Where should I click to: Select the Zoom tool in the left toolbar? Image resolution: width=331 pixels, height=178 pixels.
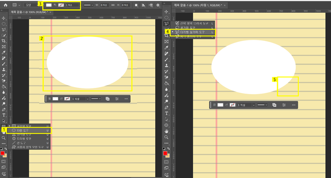click(x=4, y=138)
